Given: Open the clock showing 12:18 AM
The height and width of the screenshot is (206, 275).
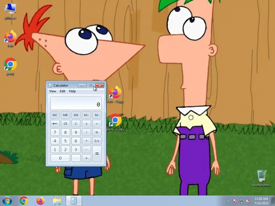Looking at the screenshot, I should pyautogui.click(x=261, y=201).
